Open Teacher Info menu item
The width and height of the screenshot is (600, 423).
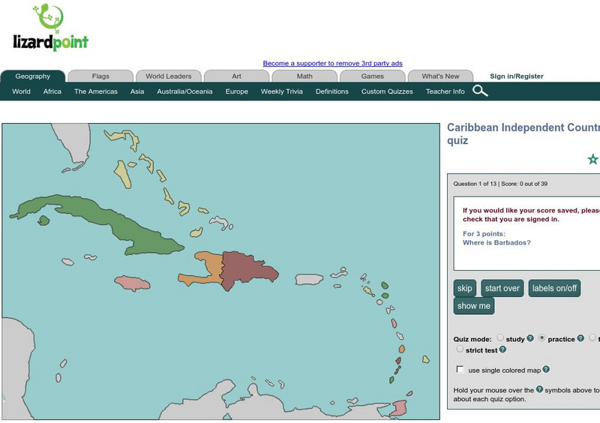pyautogui.click(x=445, y=91)
